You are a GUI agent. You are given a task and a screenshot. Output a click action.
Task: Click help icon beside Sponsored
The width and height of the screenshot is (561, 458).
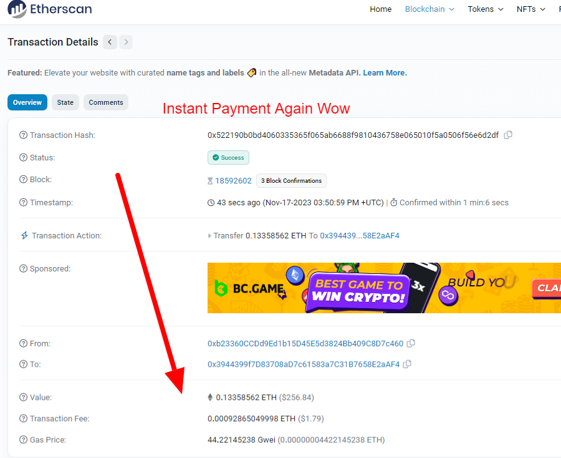click(x=23, y=268)
